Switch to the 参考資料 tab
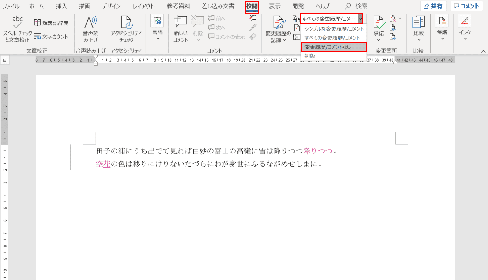This screenshot has height=280, width=488. (x=178, y=6)
